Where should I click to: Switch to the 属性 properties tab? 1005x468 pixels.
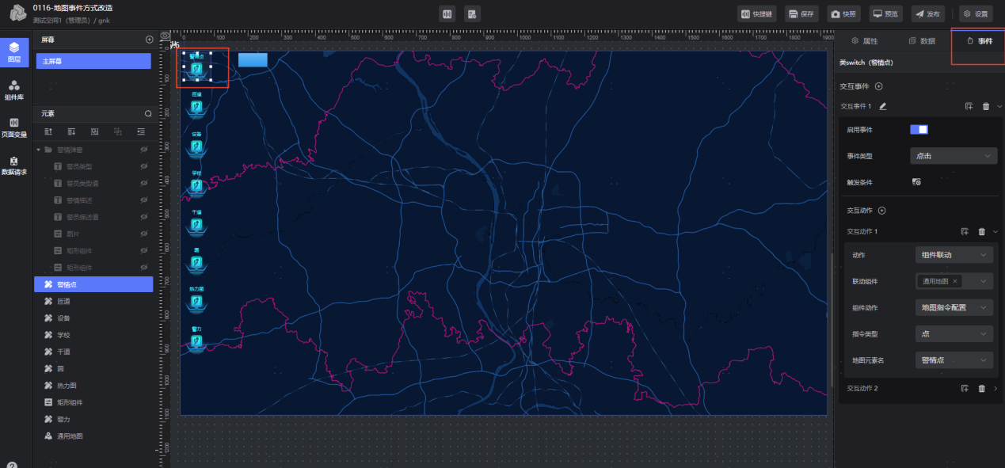click(864, 40)
